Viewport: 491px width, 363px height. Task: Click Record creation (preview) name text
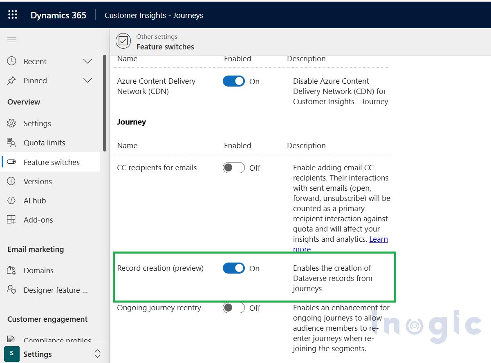pos(160,268)
